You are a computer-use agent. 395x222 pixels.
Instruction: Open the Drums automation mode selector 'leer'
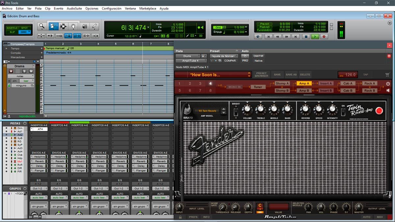point(27,81)
